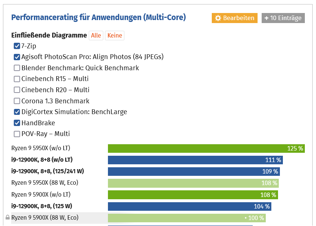Image resolution: width=316 pixels, height=226 pixels.
Task: Click the i9-12900K 8+8 (125 W) label
Action: tap(42, 206)
